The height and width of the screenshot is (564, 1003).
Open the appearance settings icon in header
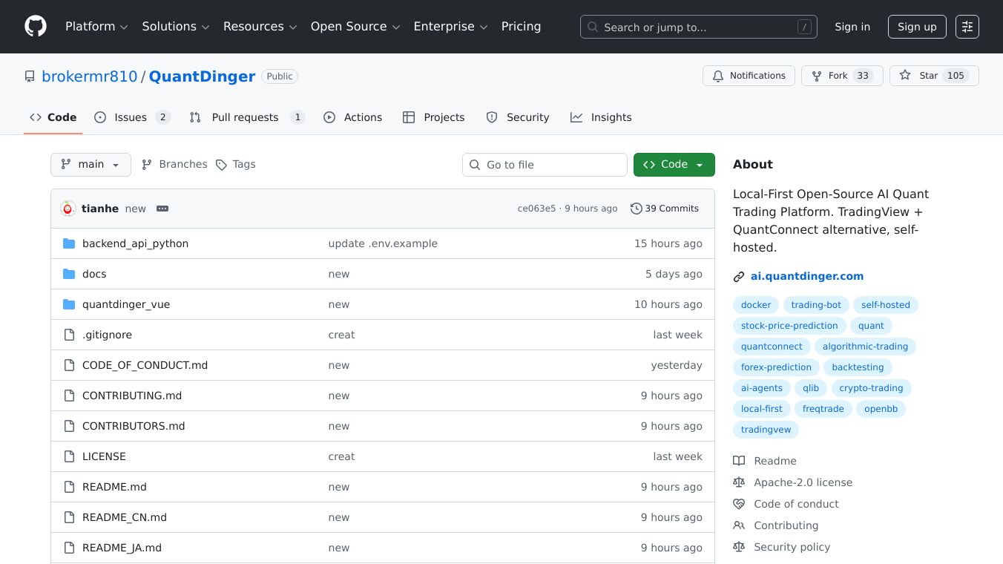click(x=967, y=27)
